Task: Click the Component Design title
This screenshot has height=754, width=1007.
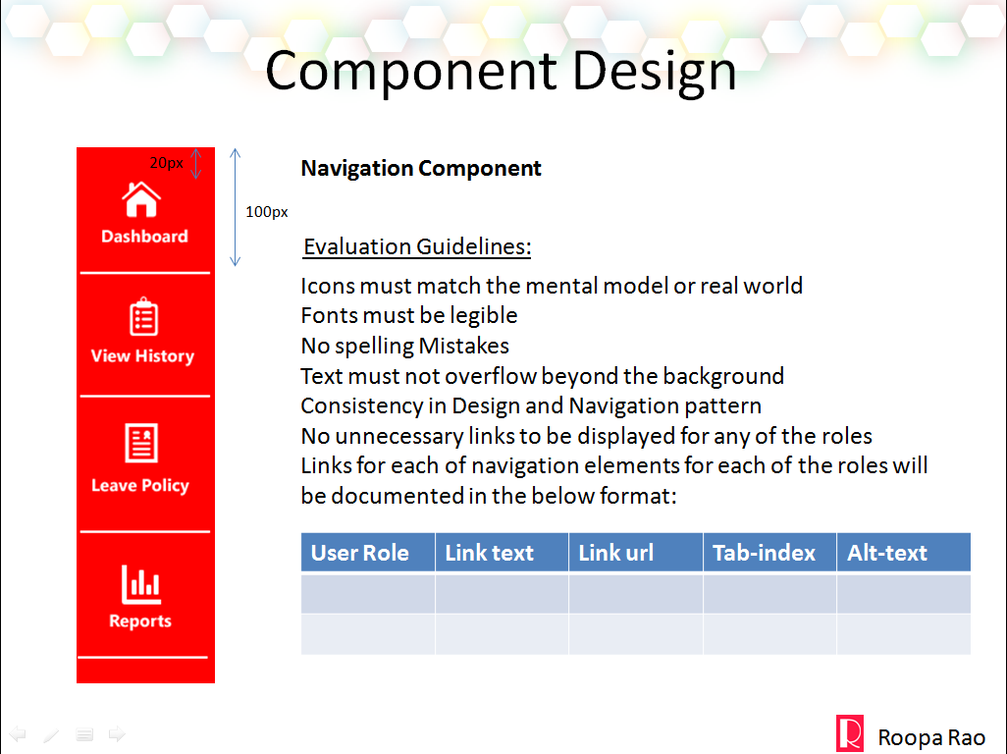Action: 501,72
